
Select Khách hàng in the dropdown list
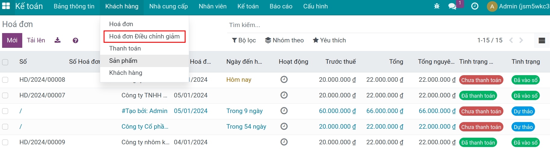(x=144, y=73)
